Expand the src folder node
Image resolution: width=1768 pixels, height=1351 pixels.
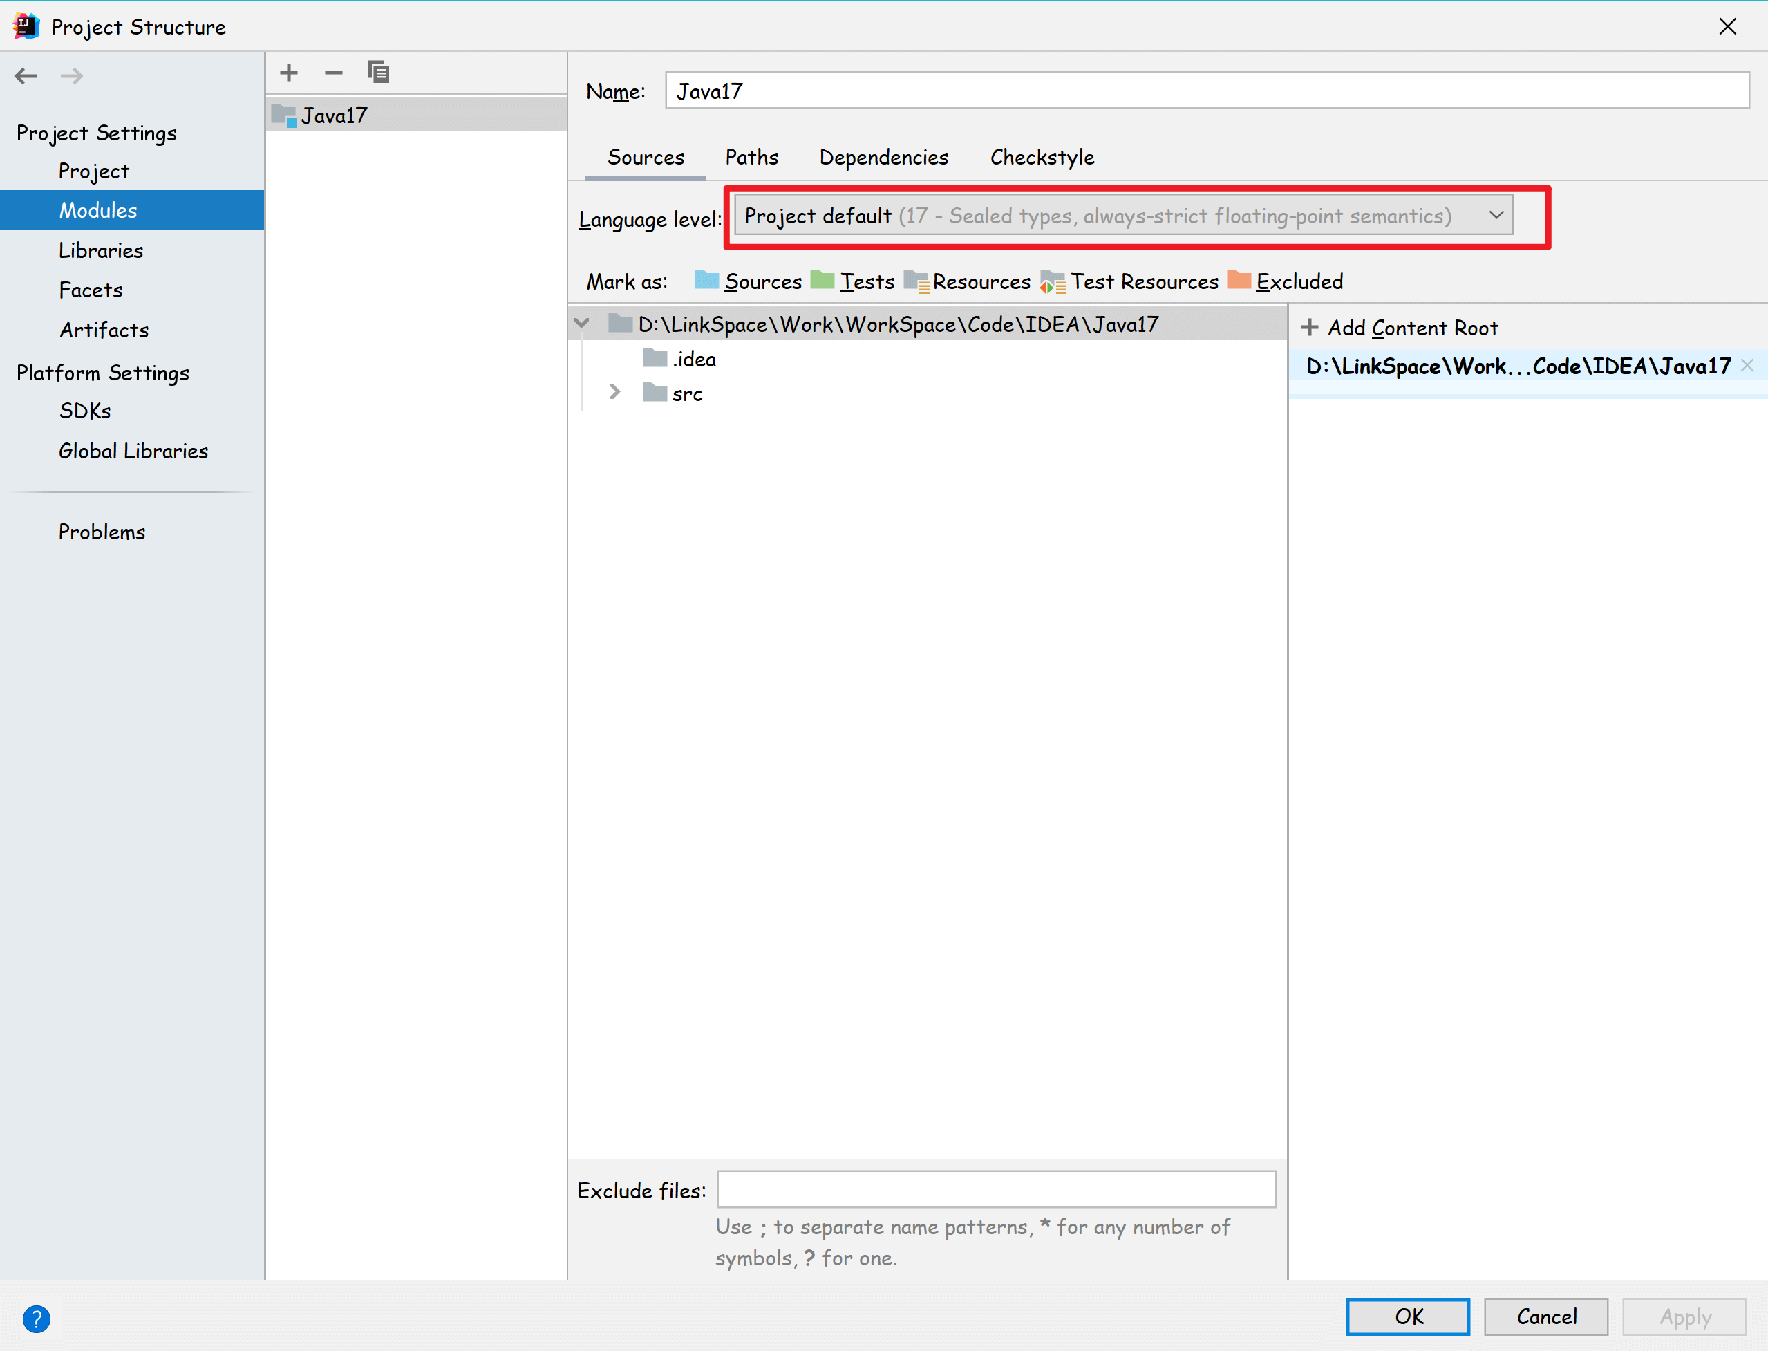click(x=615, y=393)
